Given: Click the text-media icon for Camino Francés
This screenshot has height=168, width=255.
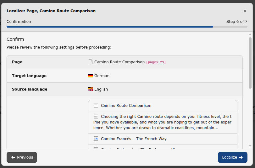Looking at the screenshot, I should (x=96, y=139).
